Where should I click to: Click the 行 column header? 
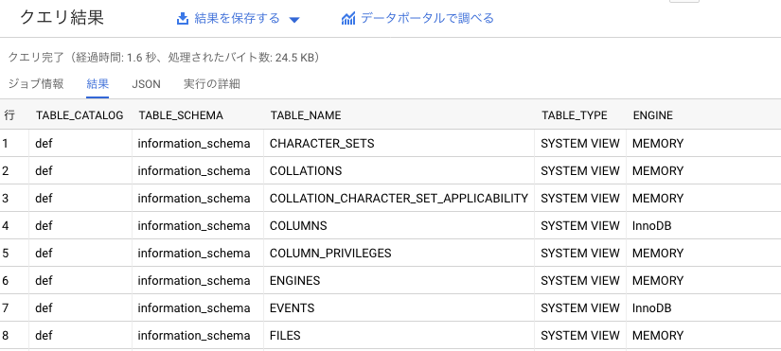click(9, 115)
